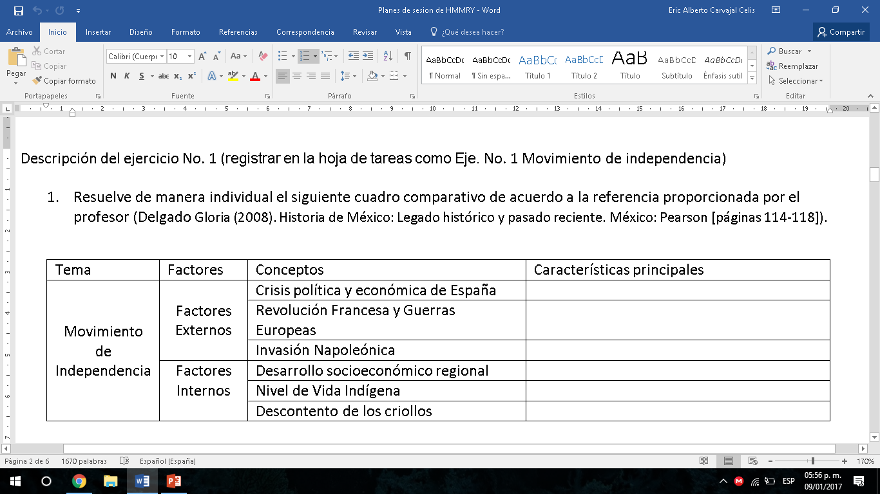880x494 pixels.
Task: Open the Insertar ribbon tab
Action: click(x=98, y=32)
